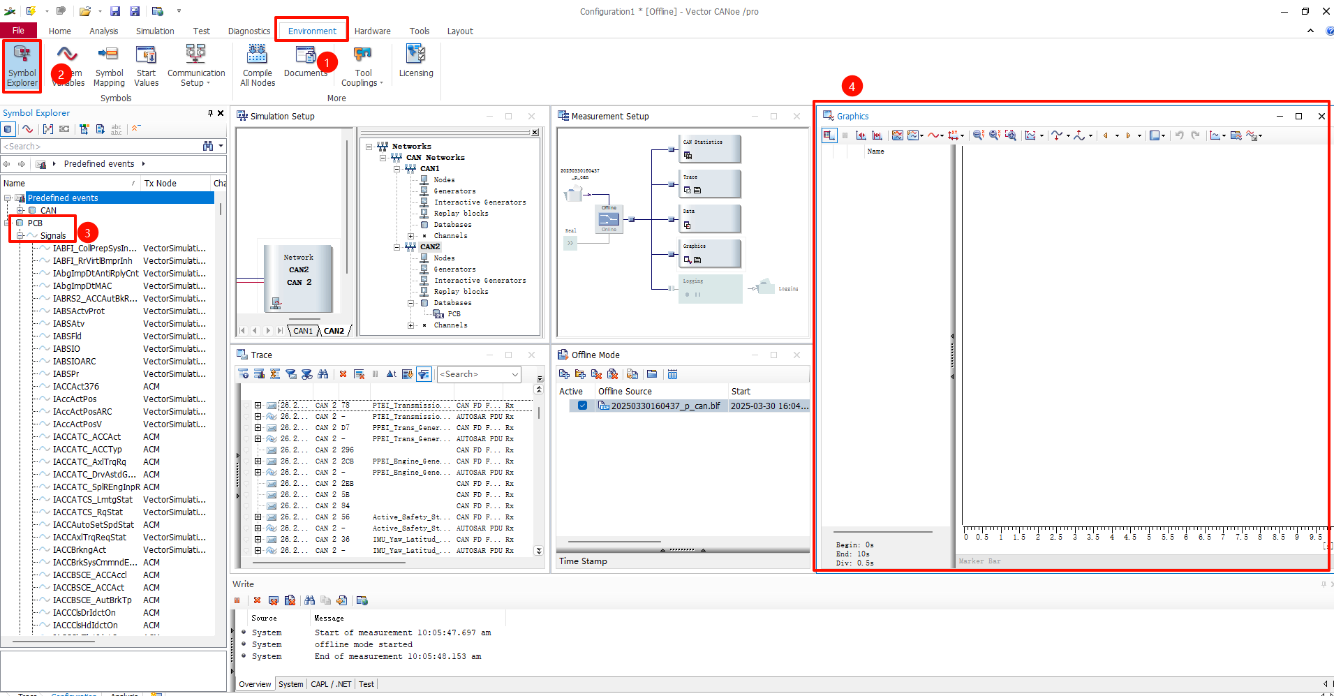Viewport: 1334px width, 696px height.
Task: Open the Symbol Explorer ribbon button
Action: (22, 66)
